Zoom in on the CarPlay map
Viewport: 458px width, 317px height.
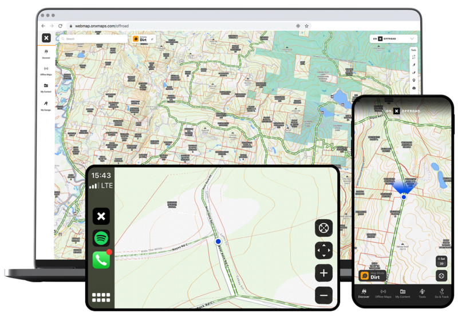pyautogui.click(x=323, y=273)
